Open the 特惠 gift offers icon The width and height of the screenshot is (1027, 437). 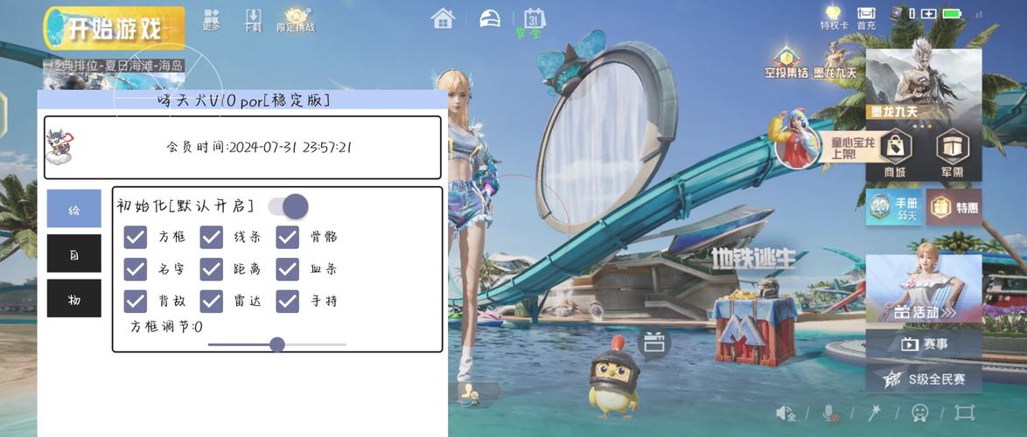(954, 207)
